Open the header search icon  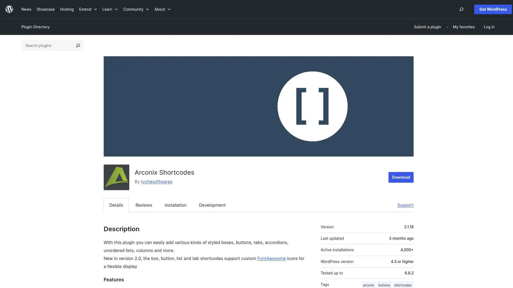(x=461, y=9)
